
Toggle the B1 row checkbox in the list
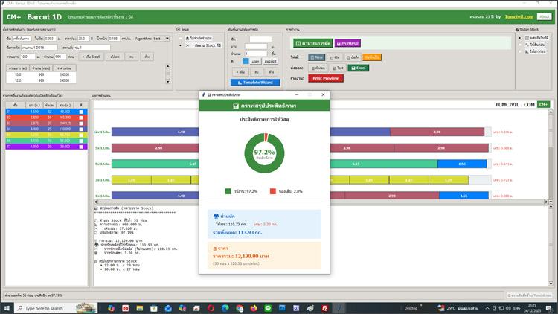(81, 112)
